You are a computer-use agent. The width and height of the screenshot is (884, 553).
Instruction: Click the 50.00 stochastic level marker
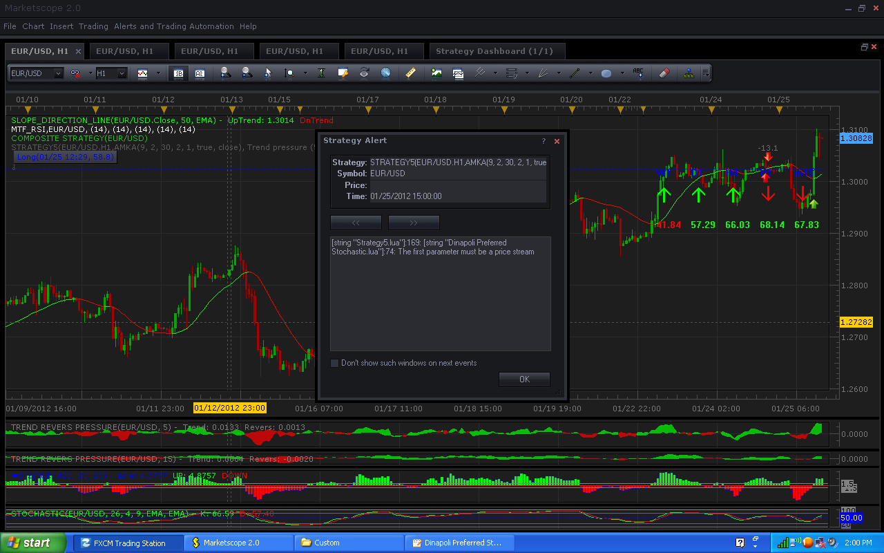(x=852, y=517)
